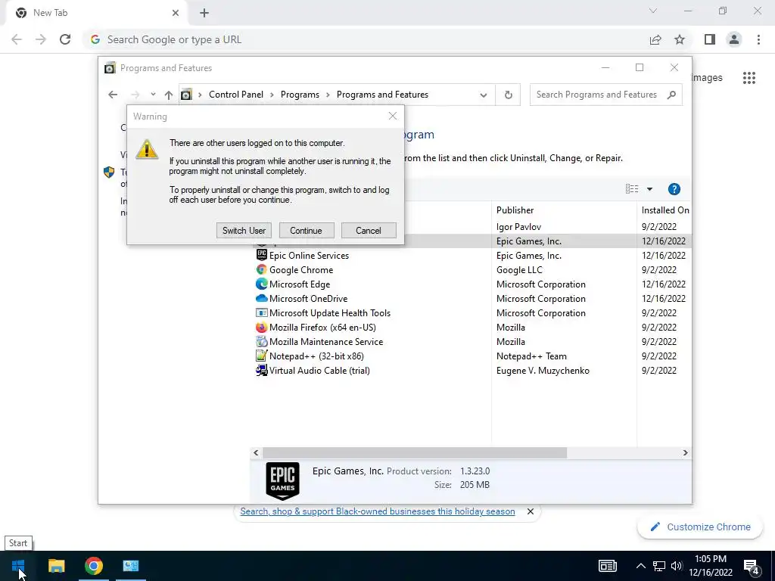775x581 pixels.
Task: Click Mozilla Maintenance Service icon
Action: tap(261, 341)
